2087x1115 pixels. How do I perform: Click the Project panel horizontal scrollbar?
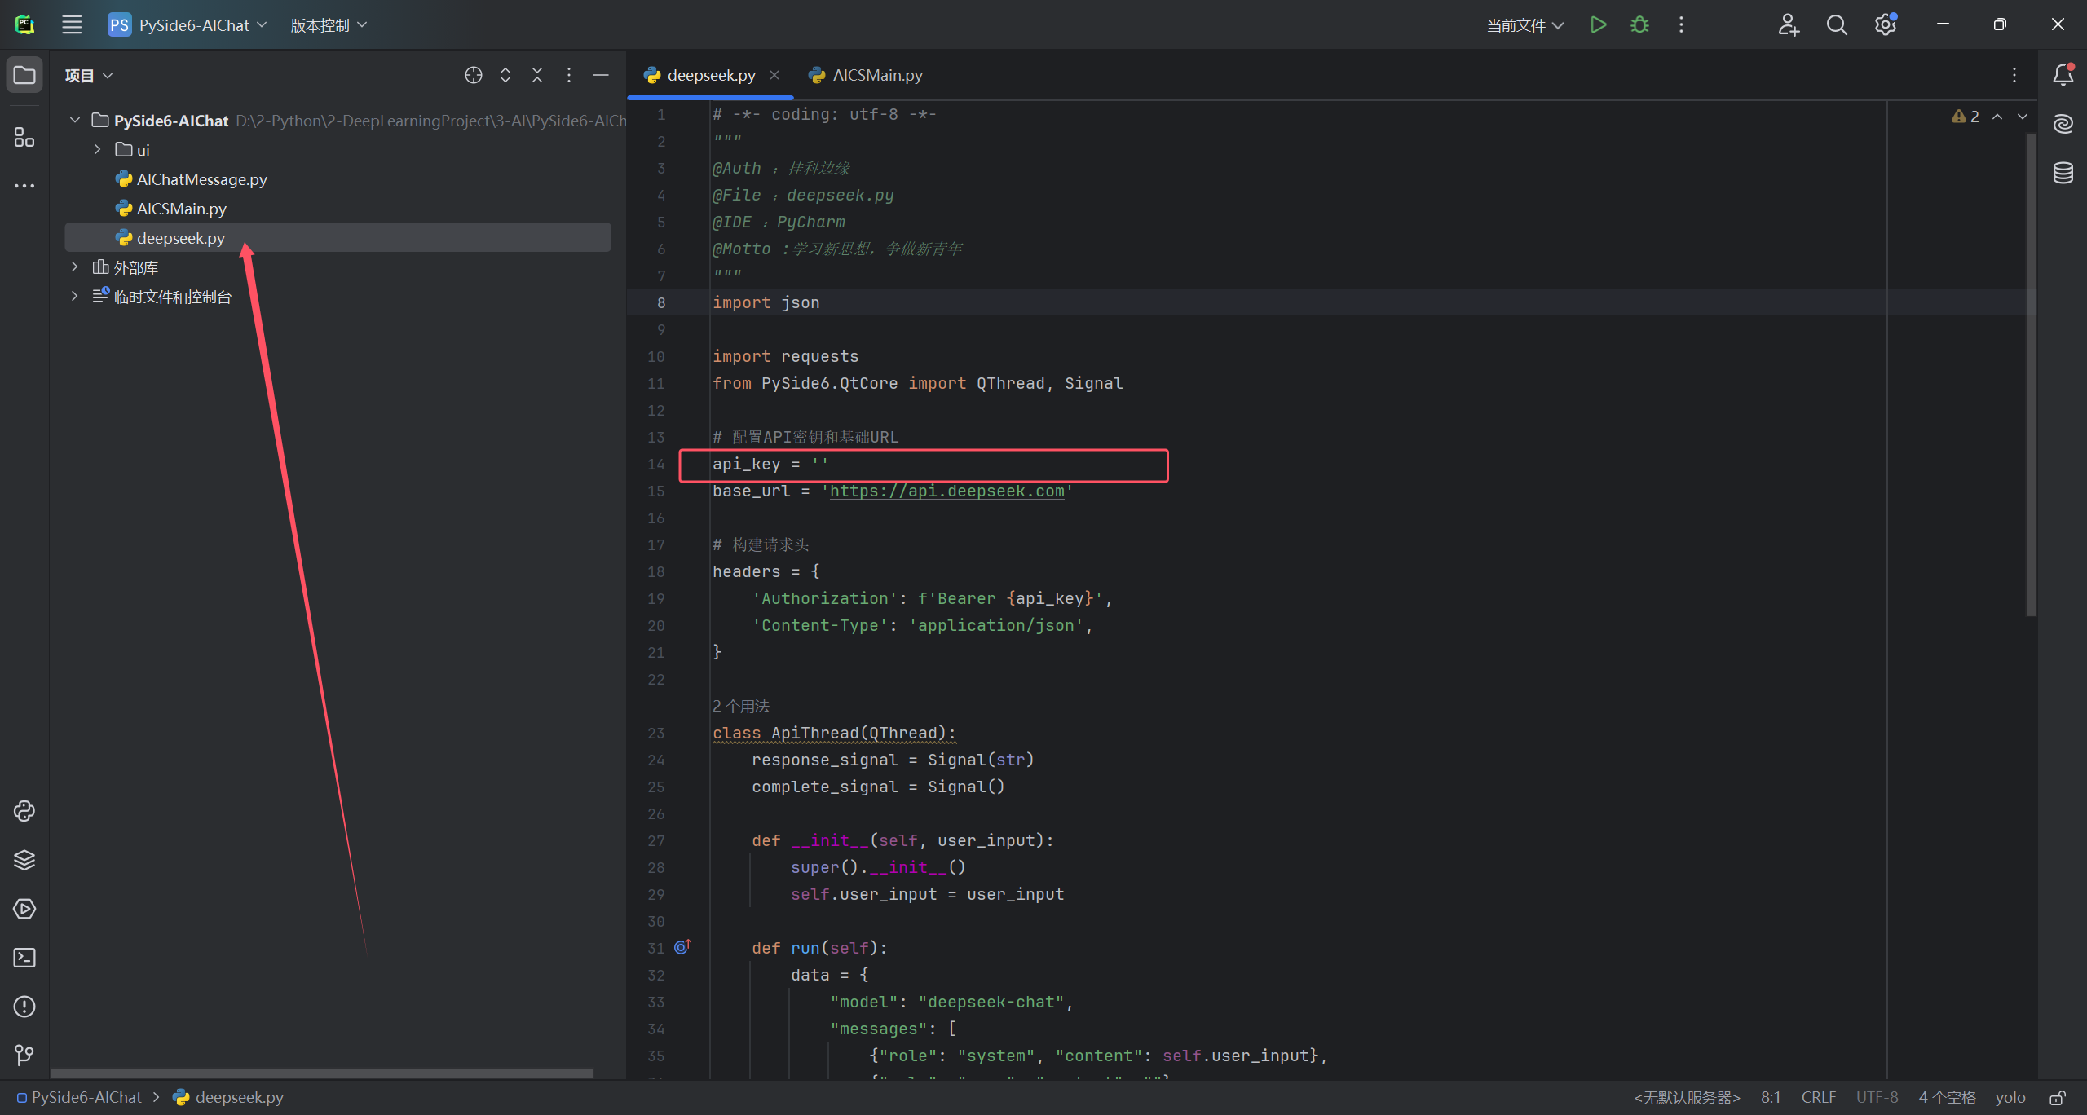322,1073
